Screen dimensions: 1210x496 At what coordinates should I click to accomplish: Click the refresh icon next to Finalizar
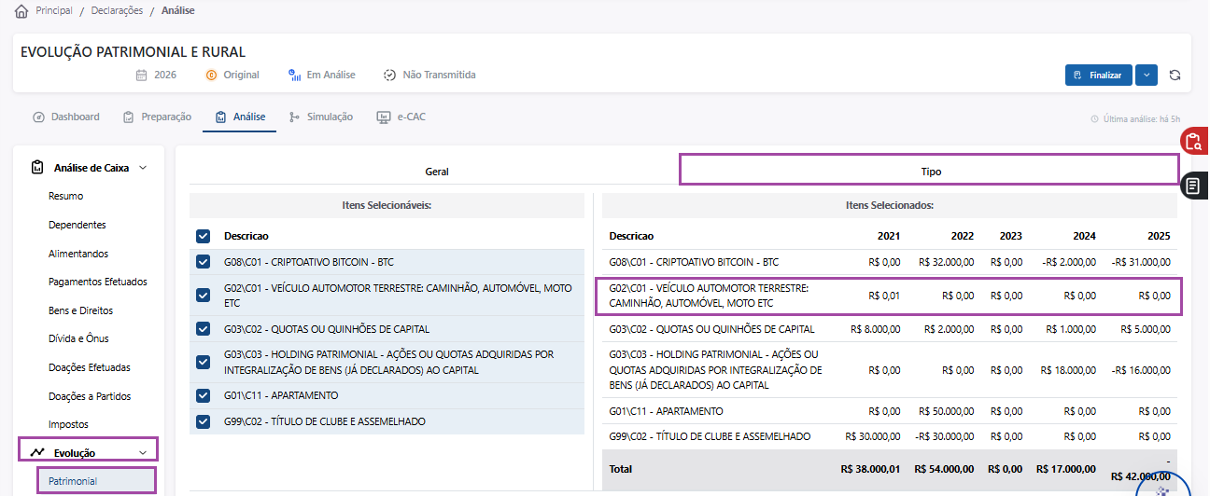tap(1175, 75)
